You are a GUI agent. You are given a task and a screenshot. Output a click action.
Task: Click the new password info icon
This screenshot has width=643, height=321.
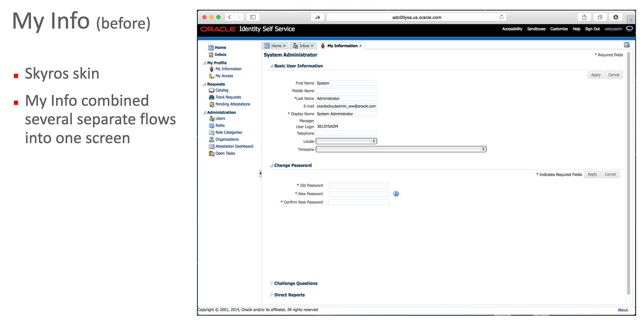(396, 194)
